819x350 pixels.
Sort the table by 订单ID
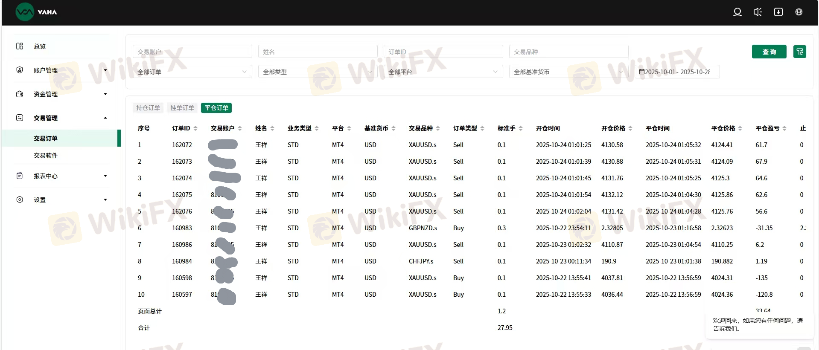tap(195, 128)
